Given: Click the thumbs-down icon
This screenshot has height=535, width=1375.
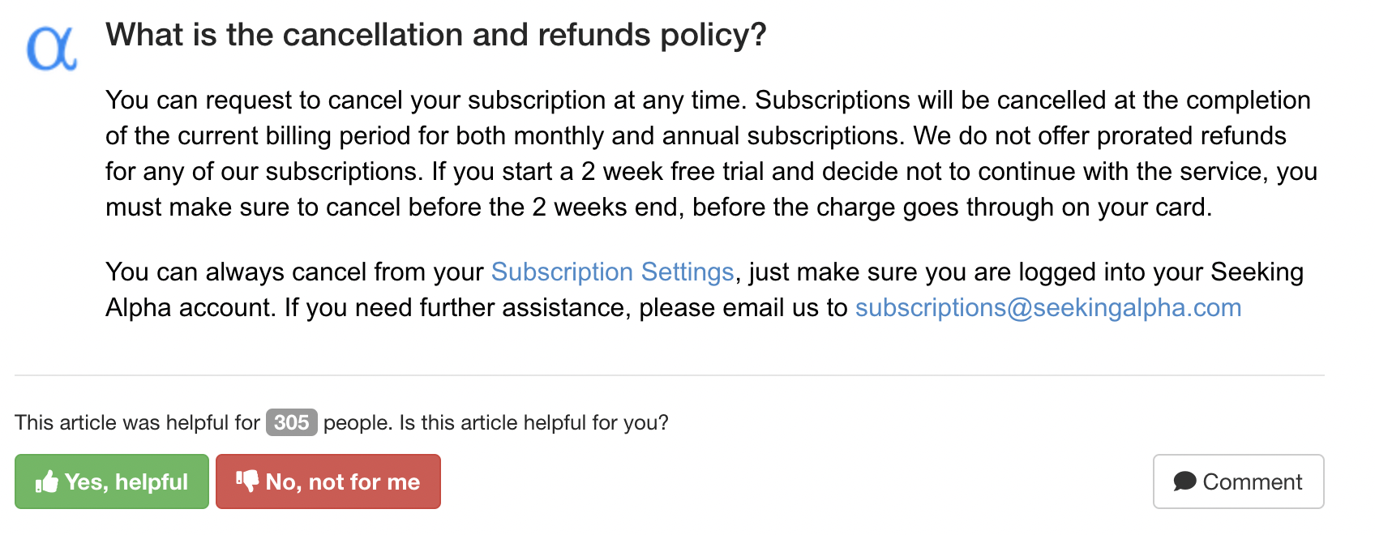Looking at the screenshot, I should [247, 481].
